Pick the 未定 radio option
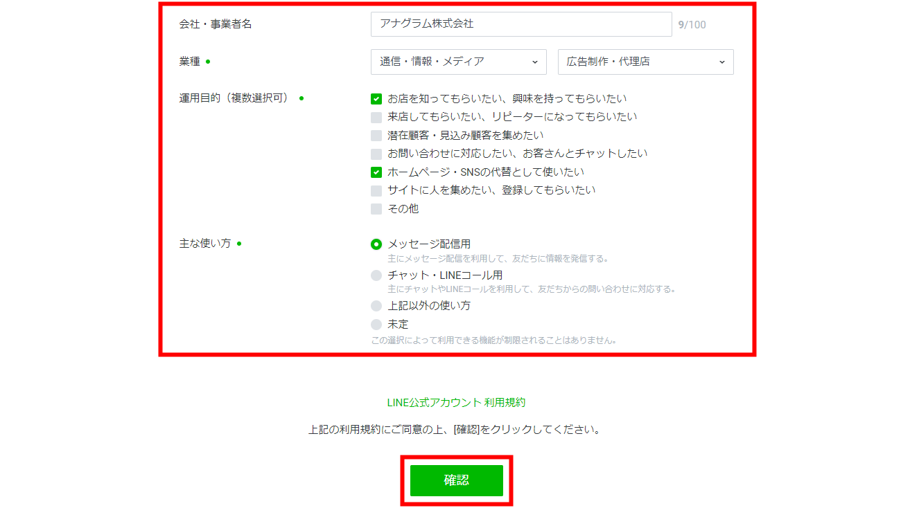 376,324
